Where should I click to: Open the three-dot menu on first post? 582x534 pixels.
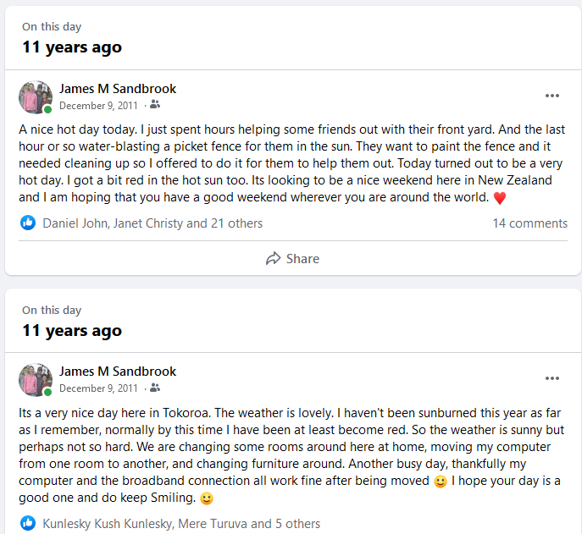pos(552,96)
